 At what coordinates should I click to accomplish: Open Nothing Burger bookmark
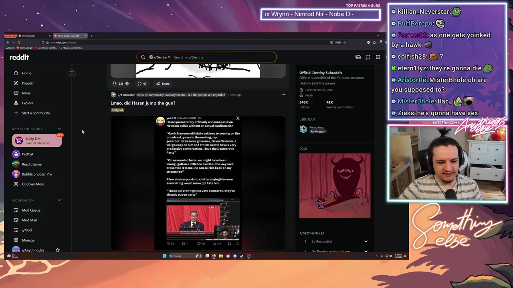point(25,48)
